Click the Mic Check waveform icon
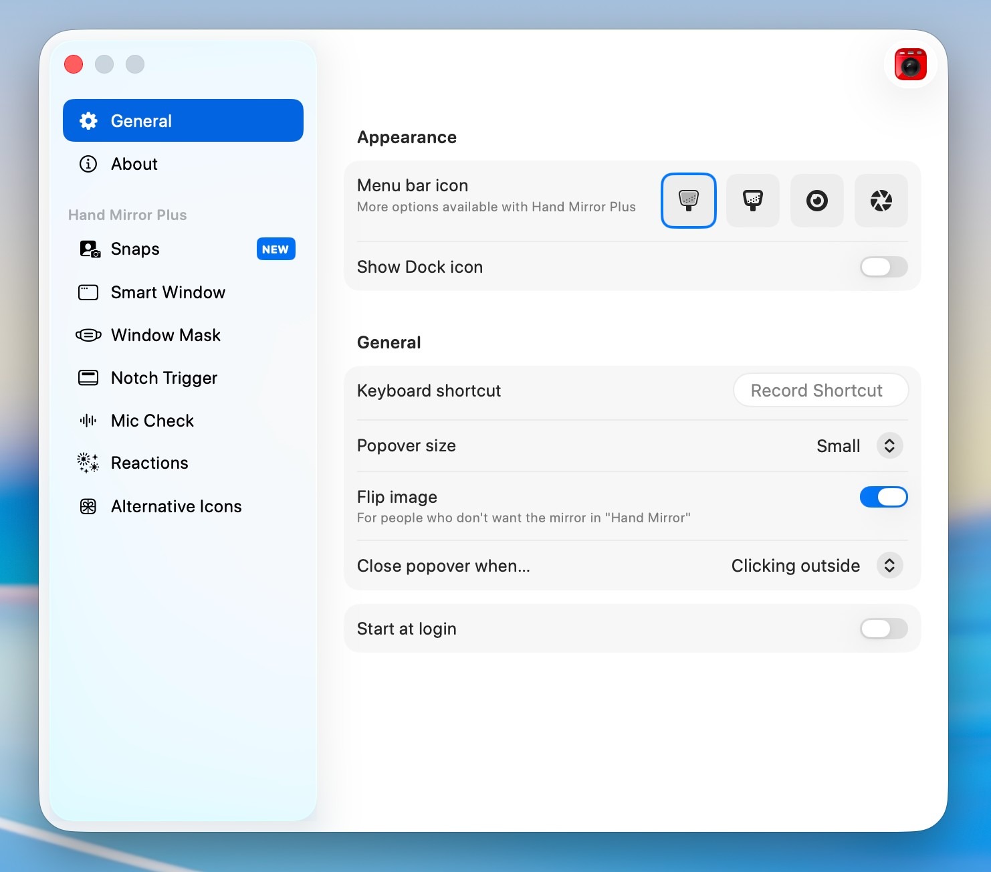Screen dimensions: 991x872 pyautogui.click(x=88, y=421)
